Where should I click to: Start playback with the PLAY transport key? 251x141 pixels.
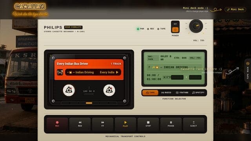pos(125,124)
